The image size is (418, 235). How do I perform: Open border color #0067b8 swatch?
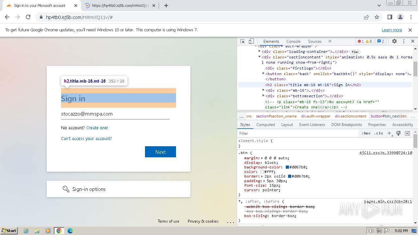(290, 176)
